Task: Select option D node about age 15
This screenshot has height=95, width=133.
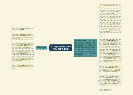Action: coord(110,31)
